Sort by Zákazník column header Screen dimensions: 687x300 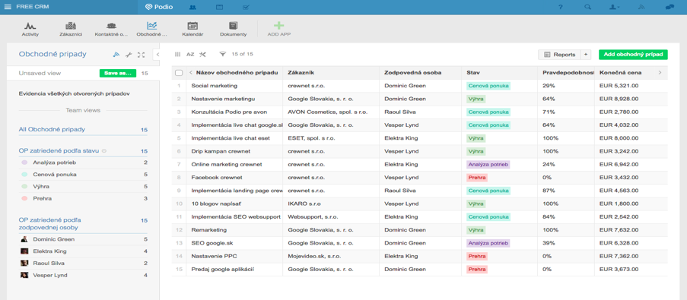(301, 73)
